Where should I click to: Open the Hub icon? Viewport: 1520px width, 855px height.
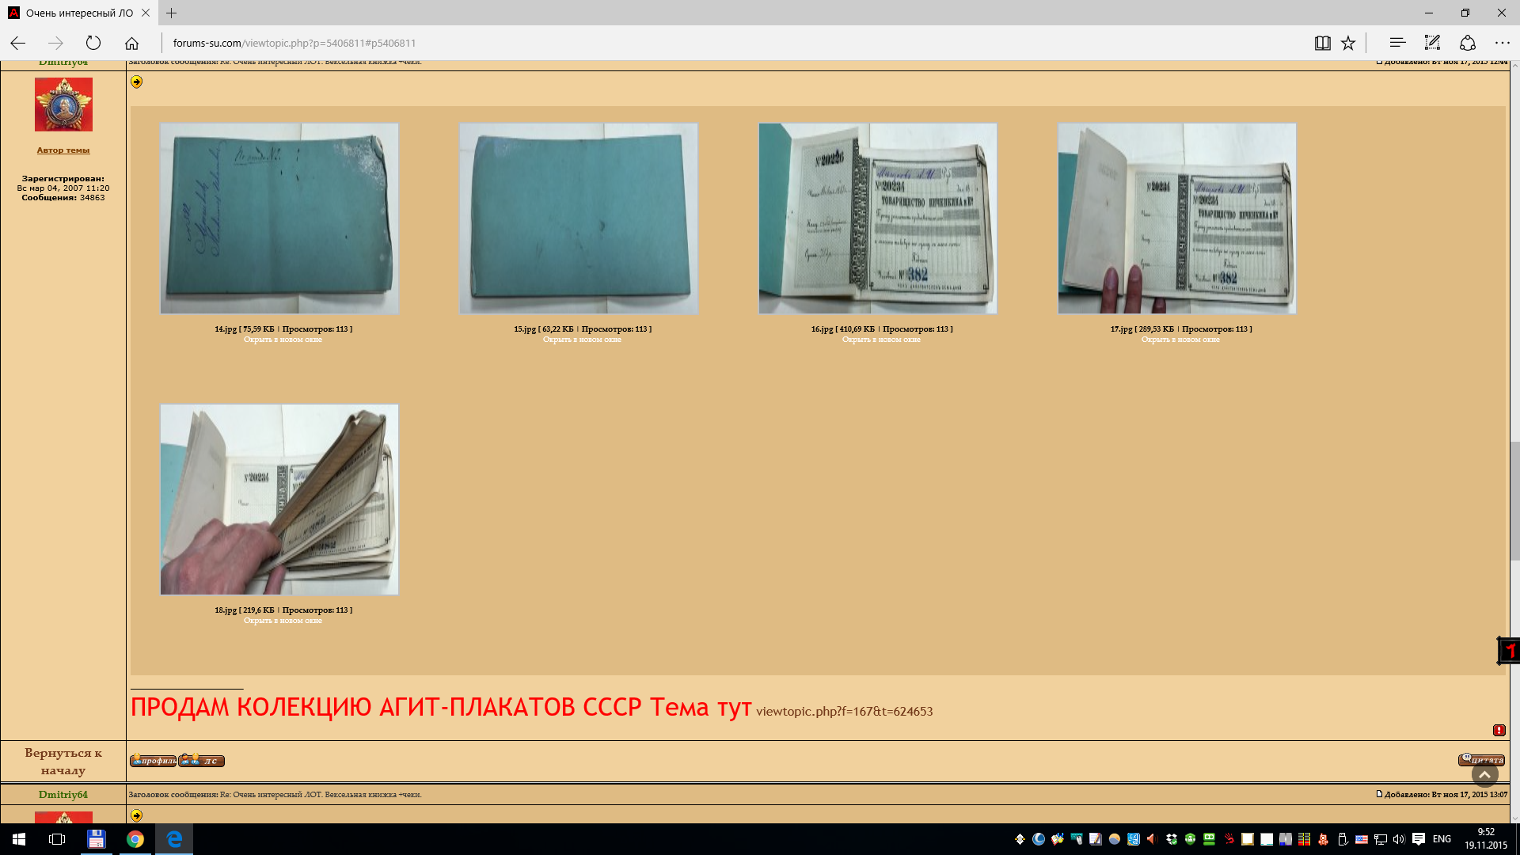(1397, 43)
